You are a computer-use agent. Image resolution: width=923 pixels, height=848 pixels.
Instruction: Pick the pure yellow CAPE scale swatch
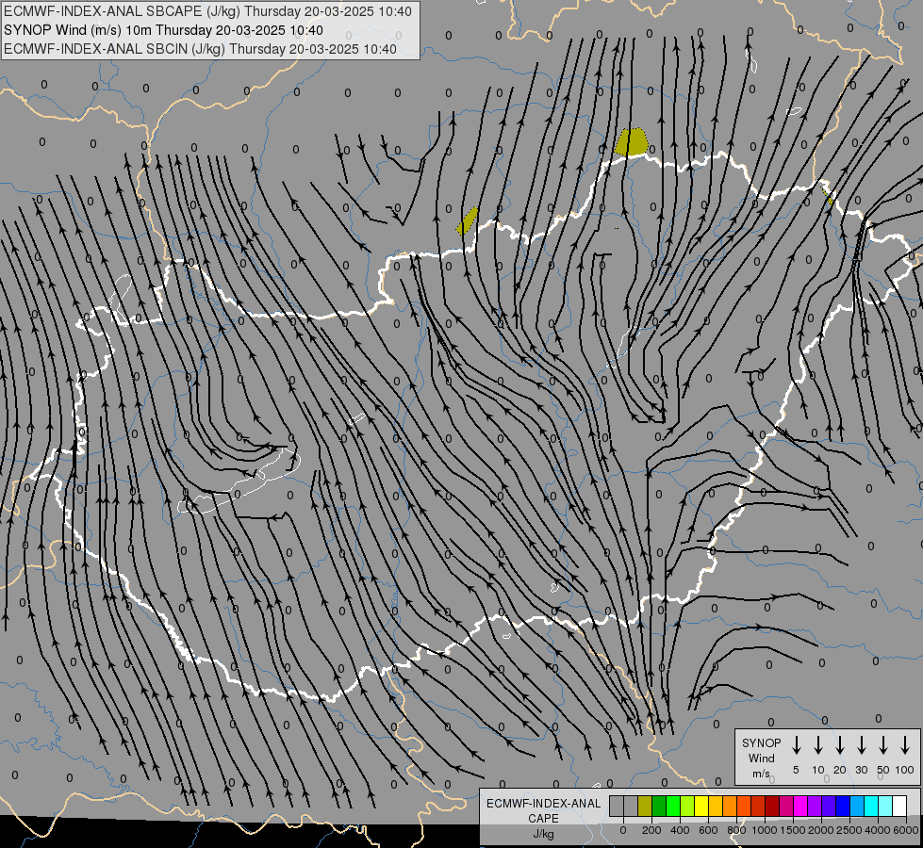(x=701, y=806)
